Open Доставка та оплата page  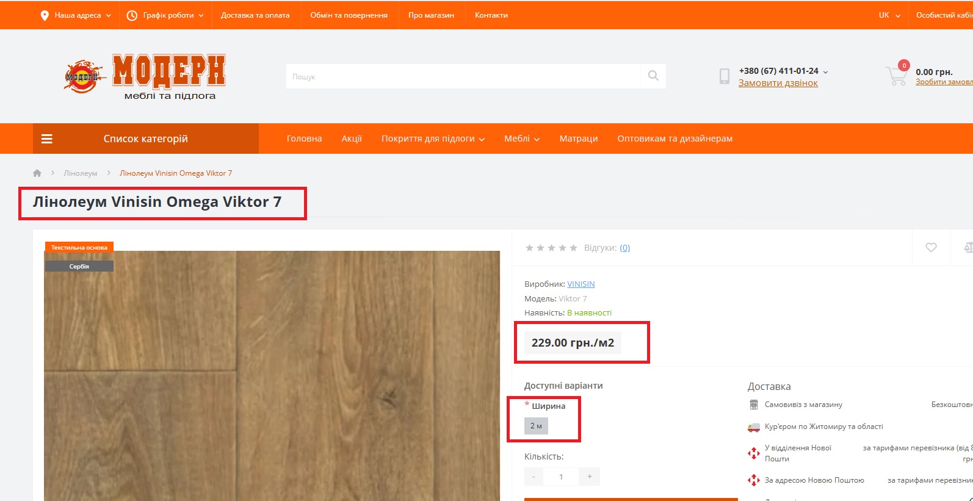(x=255, y=15)
